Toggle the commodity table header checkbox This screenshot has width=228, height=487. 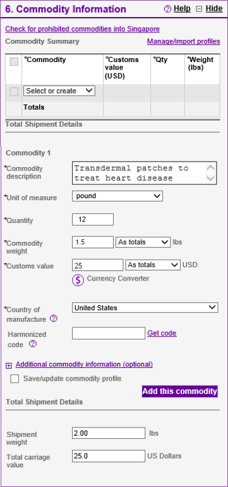pyautogui.click(x=14, y=62)
